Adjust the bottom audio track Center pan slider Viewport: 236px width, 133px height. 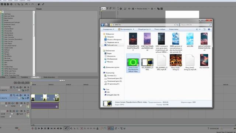11,117
